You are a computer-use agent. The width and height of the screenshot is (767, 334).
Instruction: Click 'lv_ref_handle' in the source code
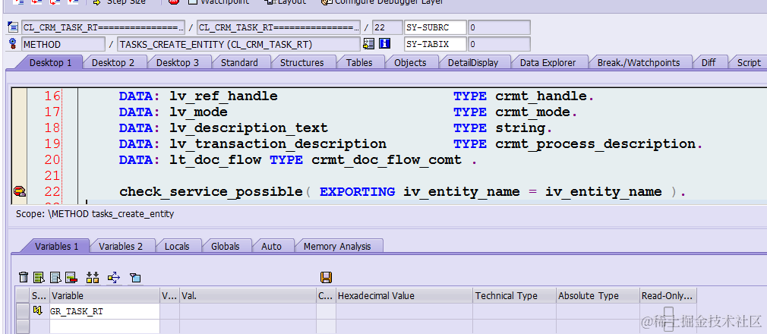point(223,96)
